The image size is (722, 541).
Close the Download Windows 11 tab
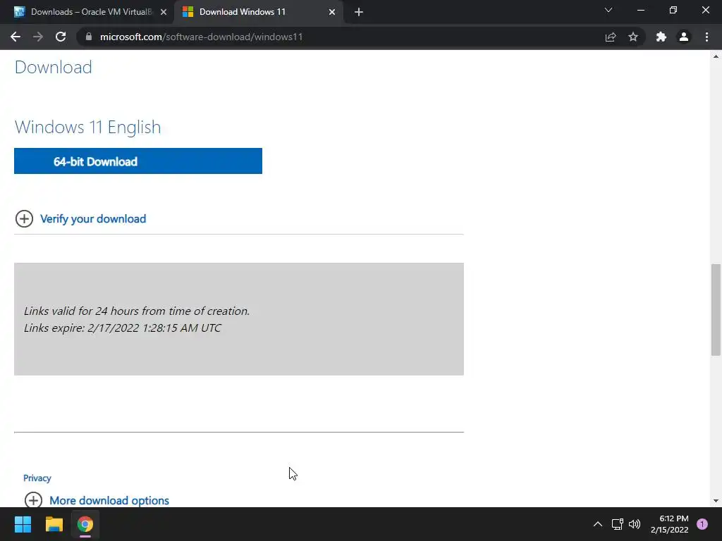coord(332,12)
